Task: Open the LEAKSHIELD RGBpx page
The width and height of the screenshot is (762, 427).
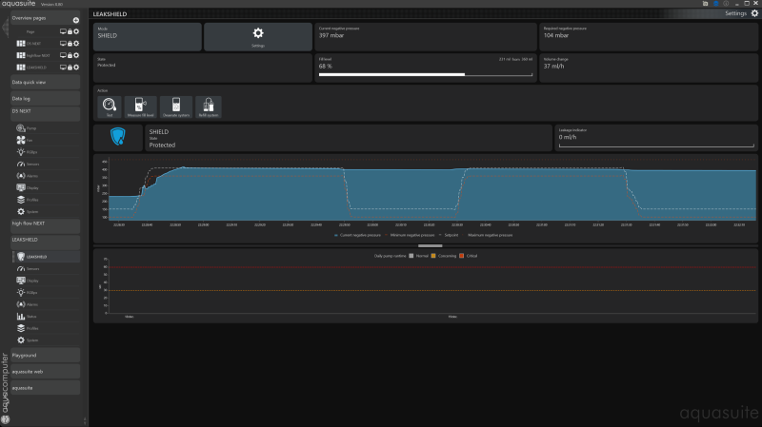Action: coord(46,292)
